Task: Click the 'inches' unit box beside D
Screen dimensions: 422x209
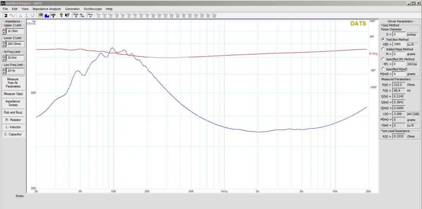Action: (413, 35)
